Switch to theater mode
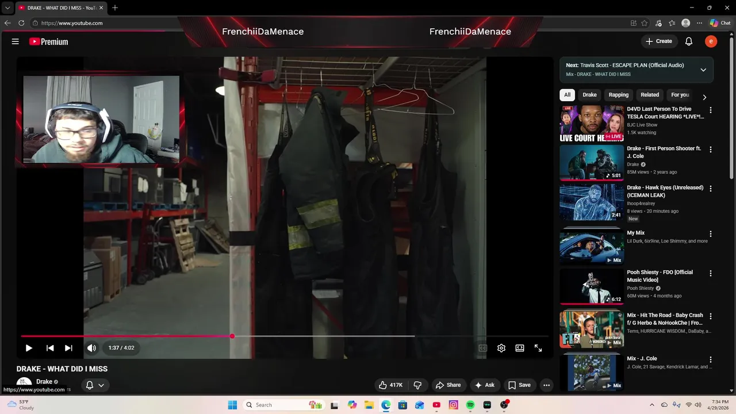The width and height of the screenshot is (736, 414). tap(520, 348)
